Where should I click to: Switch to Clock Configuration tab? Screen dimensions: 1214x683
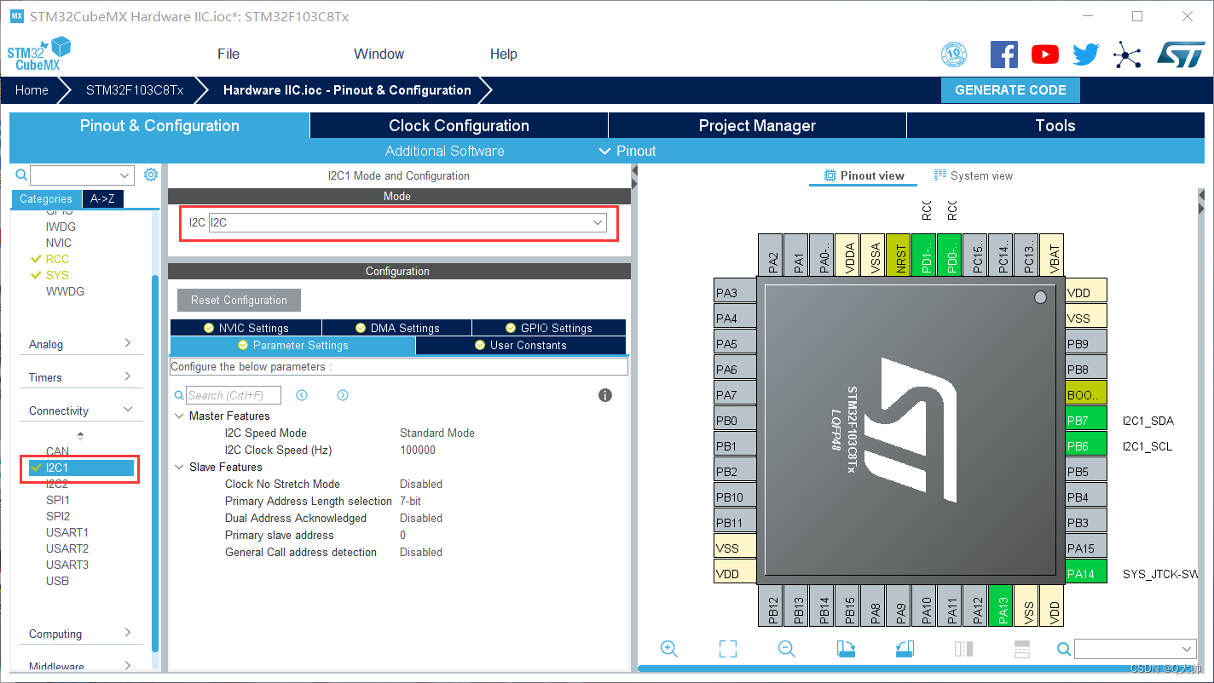point(459,125)
